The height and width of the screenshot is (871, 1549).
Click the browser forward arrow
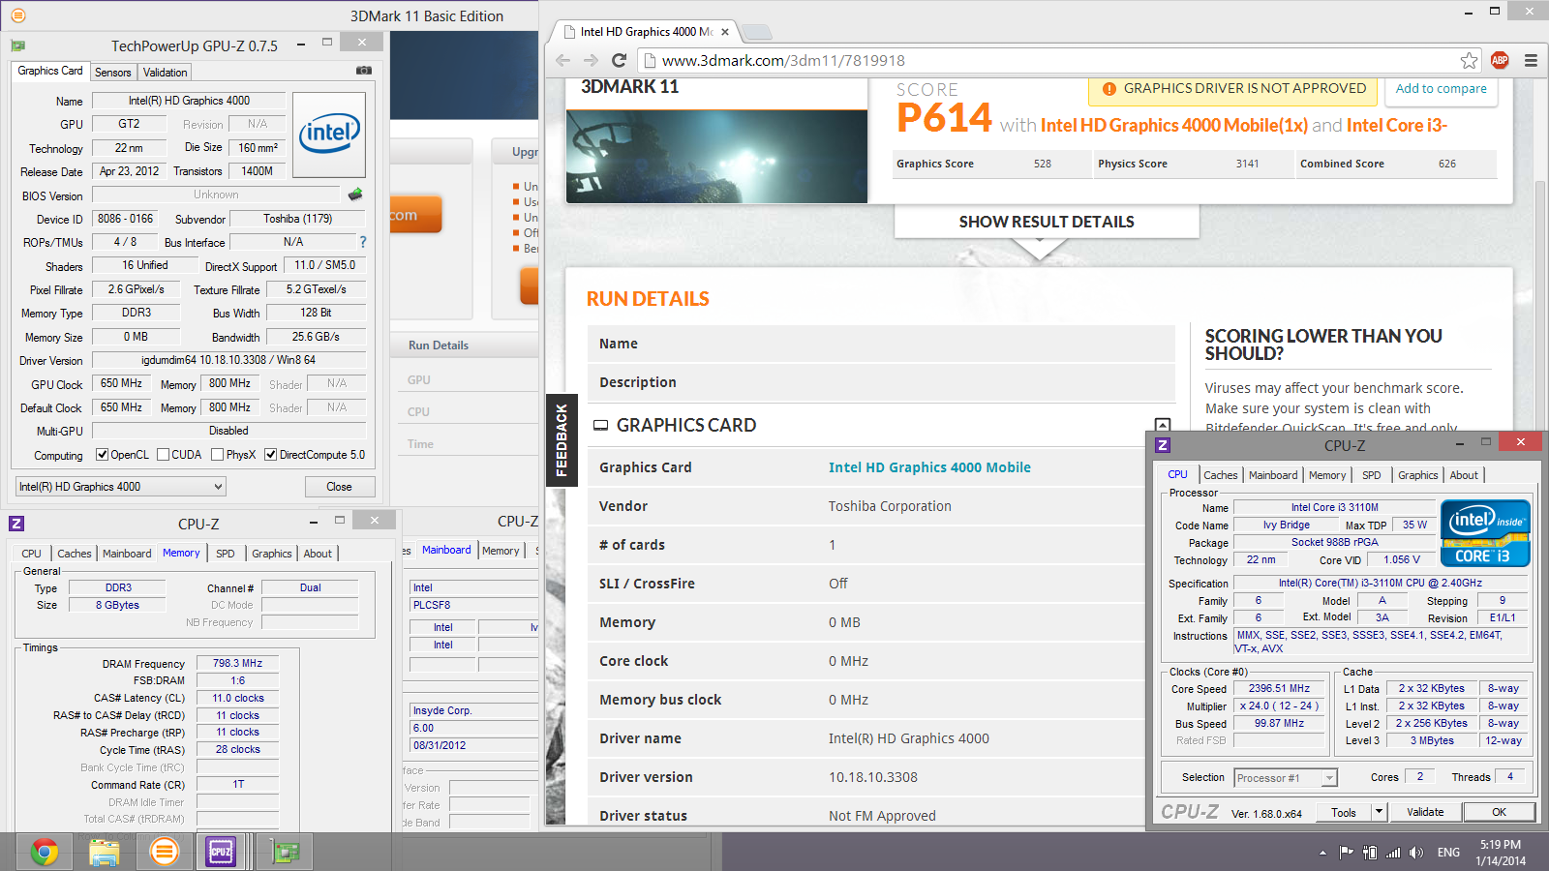click(592, 60)
